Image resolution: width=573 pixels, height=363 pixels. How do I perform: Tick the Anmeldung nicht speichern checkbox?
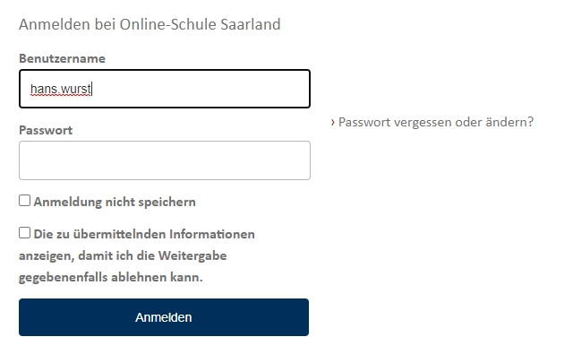pyautogui.click(x=24, y=201)
